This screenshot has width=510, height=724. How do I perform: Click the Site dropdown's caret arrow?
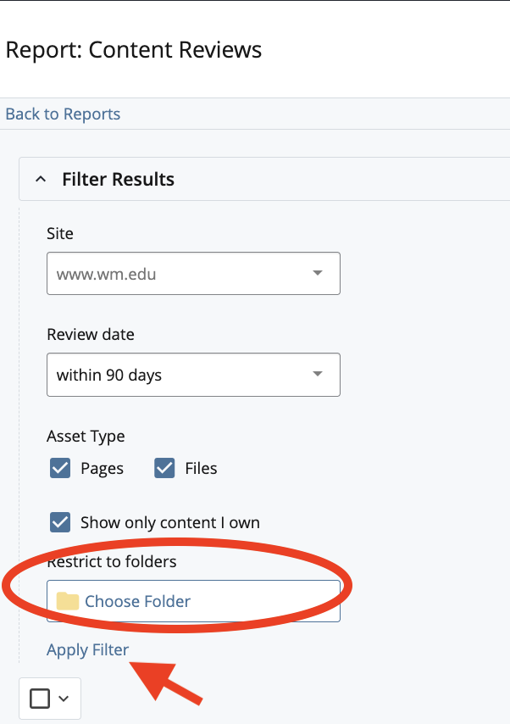click(318, 273)
